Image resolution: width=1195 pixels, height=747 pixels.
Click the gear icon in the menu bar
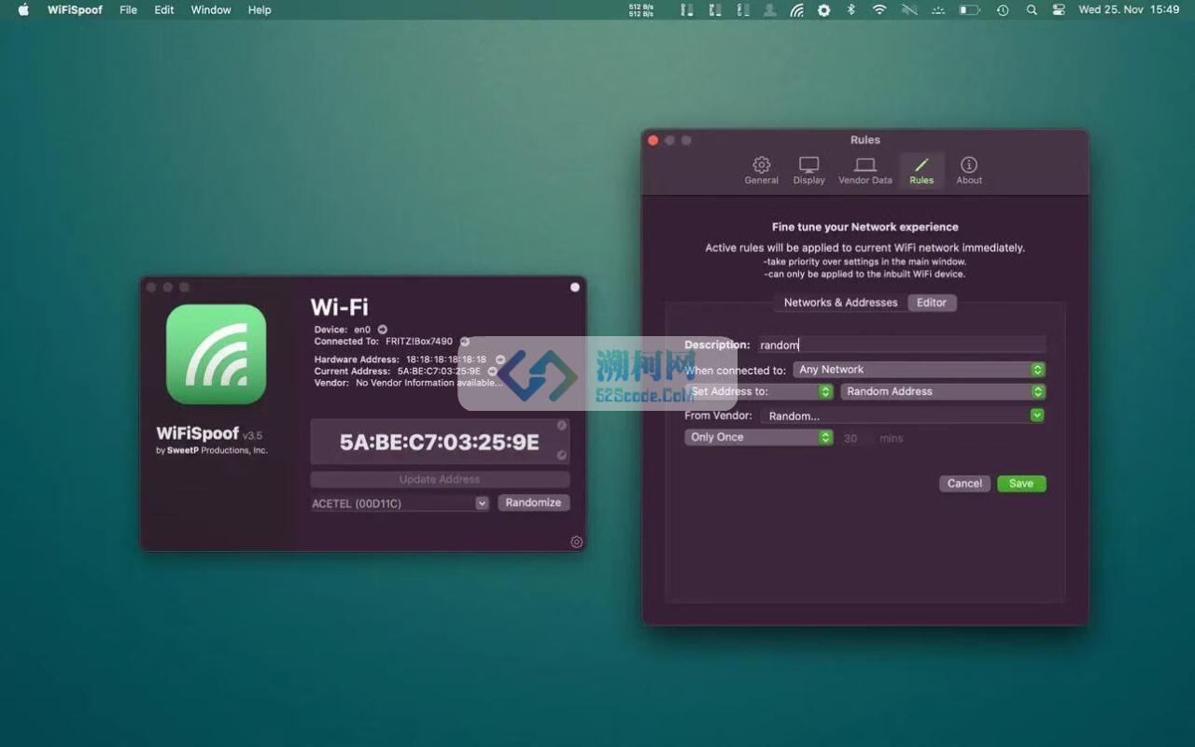point(823,10)
